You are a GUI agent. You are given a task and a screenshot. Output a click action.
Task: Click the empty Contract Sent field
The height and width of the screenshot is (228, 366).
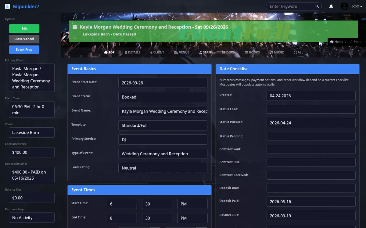(x=311, y=149)
